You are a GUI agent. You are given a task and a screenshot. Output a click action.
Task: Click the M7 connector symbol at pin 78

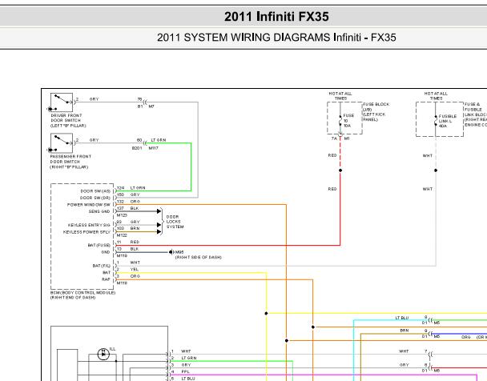(x=145, y=102)
